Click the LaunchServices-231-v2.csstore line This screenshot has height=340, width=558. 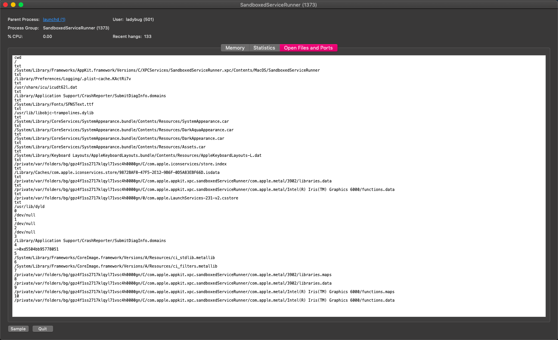click(x=126, y=198)
